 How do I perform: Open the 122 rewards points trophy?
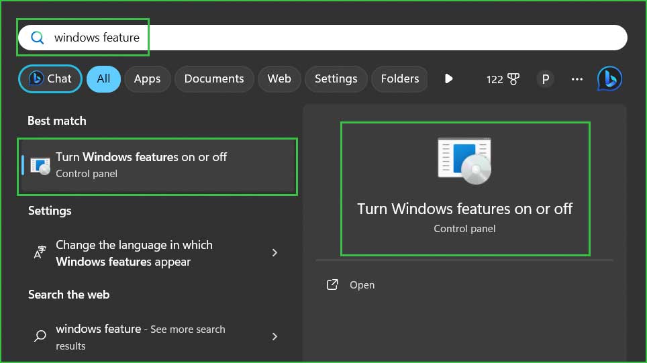[x=503, y=79]
